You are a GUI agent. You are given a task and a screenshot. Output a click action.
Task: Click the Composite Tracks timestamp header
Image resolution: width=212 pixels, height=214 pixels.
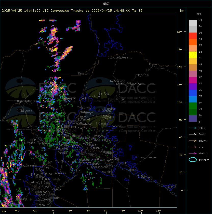click(x=72, y=11)
